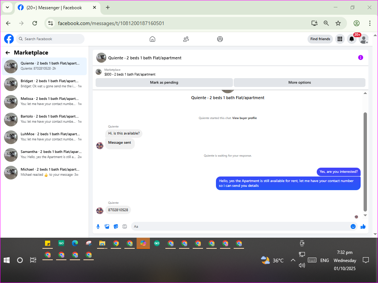Open the Bridget conversation
Image resolution: width=378 pixels, height=283 pixels.
click(x=44, y=84)
